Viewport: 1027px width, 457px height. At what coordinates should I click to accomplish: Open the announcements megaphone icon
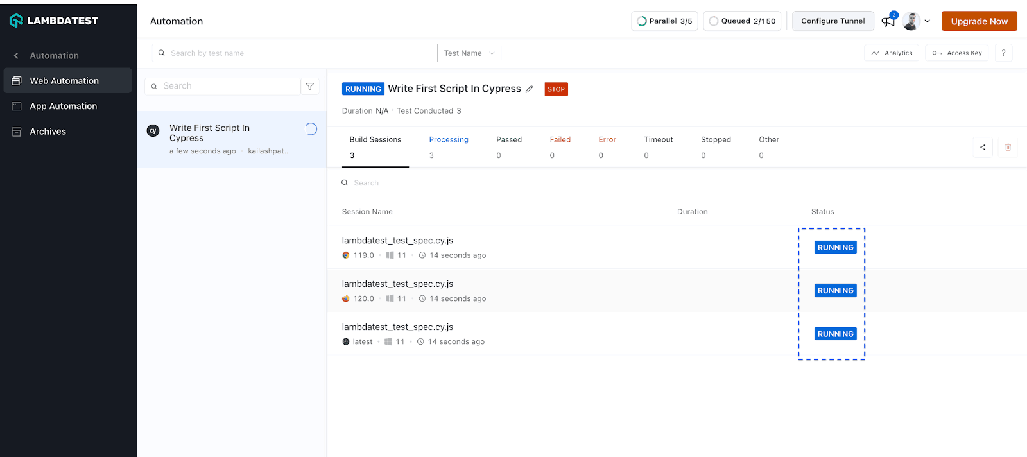[888, 21]
